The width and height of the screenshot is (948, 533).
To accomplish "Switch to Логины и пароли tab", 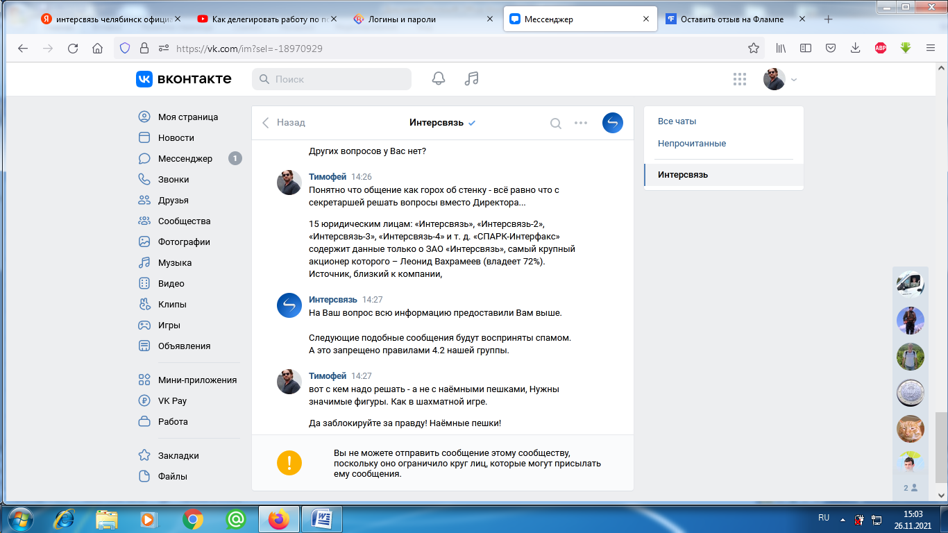I will pyautogui.click(x=423, y=19).
